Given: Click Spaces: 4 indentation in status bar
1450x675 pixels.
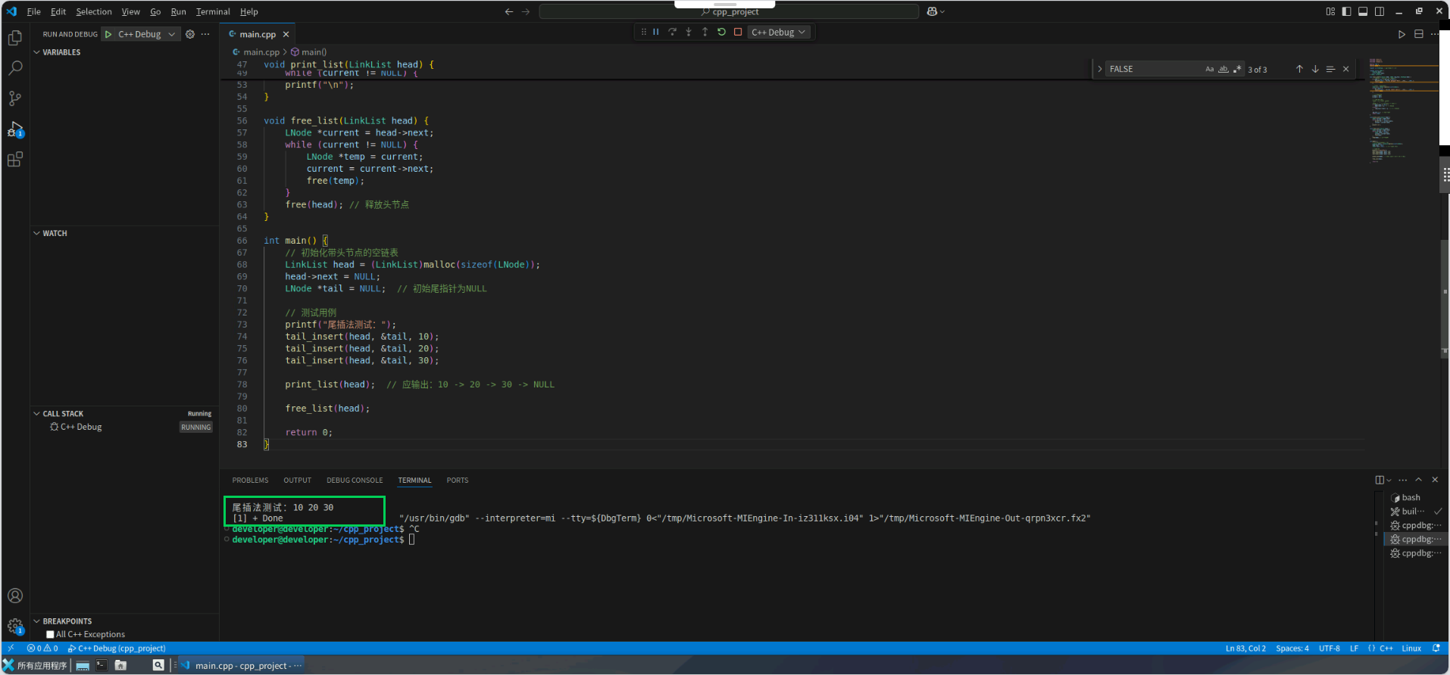Looking at the screenshot, I should pos(1292,649).
